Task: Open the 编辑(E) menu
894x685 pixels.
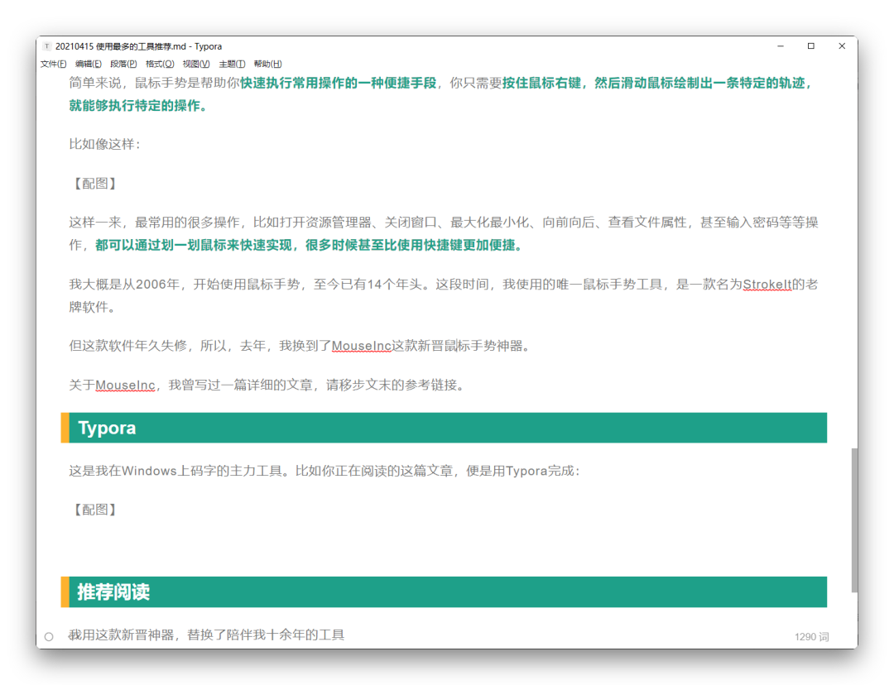Action: 89,64
